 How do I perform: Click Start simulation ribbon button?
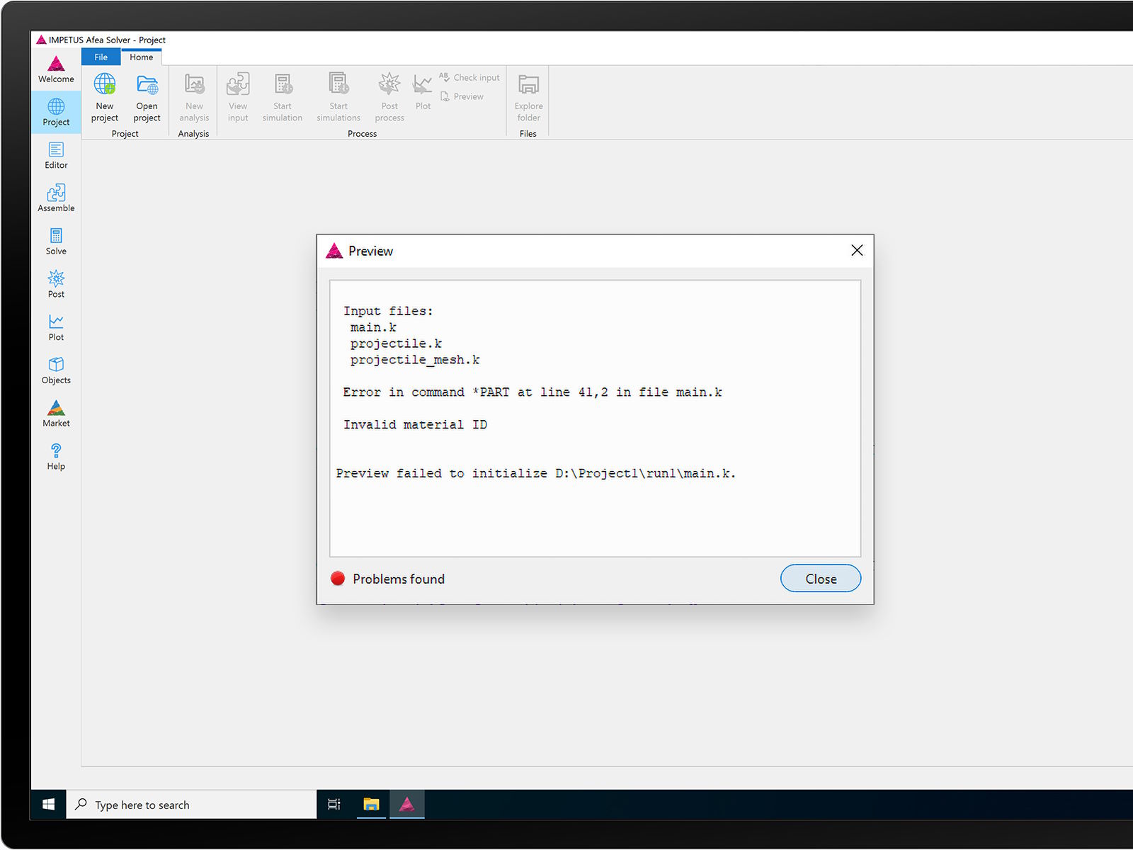[283, 98]
